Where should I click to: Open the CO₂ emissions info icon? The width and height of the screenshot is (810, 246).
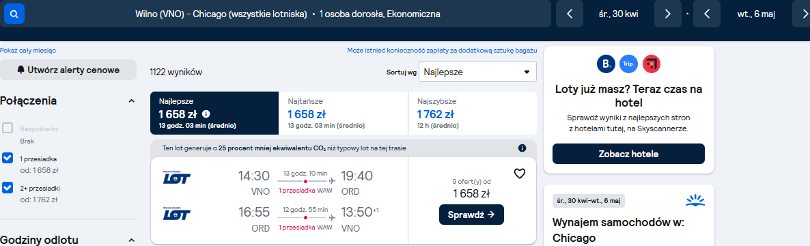(522, 148)
